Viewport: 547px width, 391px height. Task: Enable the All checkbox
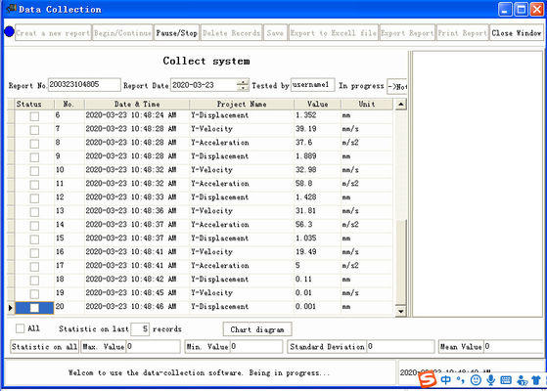point(21,328)
